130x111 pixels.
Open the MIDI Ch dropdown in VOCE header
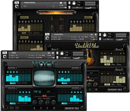(x=26, y=58)
